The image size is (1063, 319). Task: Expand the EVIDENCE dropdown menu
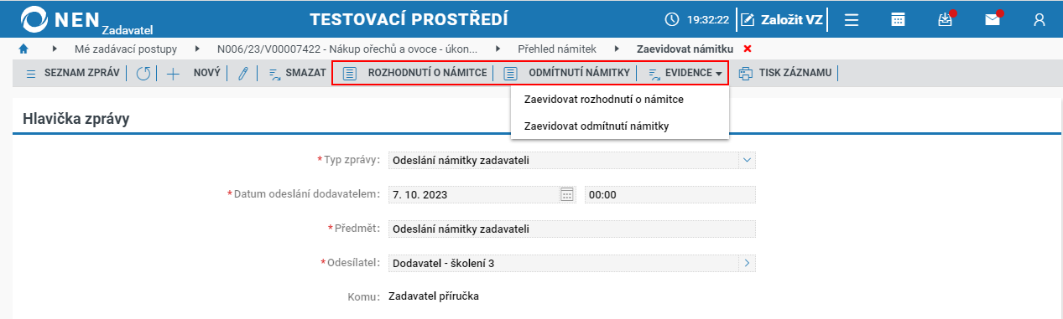pyautogui.click(x=685, y=74)
